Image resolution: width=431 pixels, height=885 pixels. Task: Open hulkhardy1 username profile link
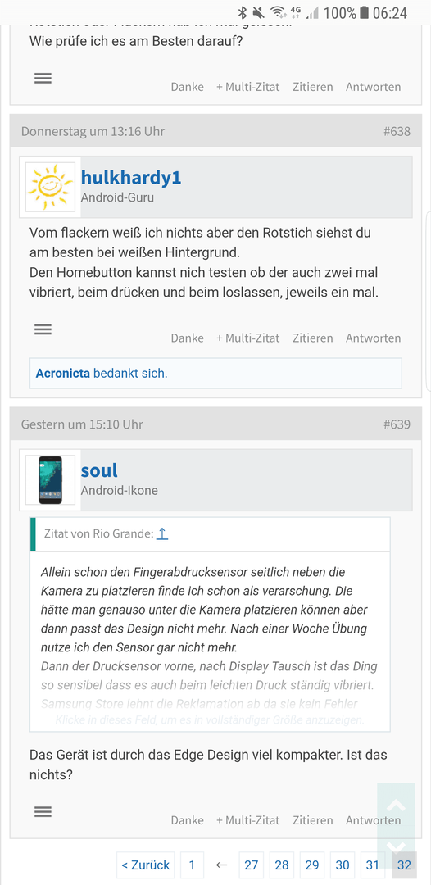131,177
